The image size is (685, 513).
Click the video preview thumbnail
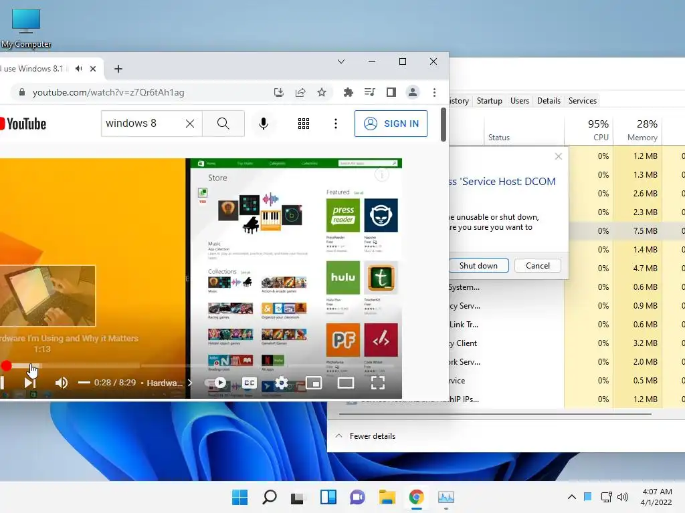[47, 296]
